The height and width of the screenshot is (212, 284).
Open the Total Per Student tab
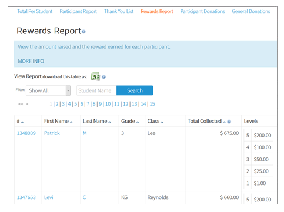coord(35,11)
